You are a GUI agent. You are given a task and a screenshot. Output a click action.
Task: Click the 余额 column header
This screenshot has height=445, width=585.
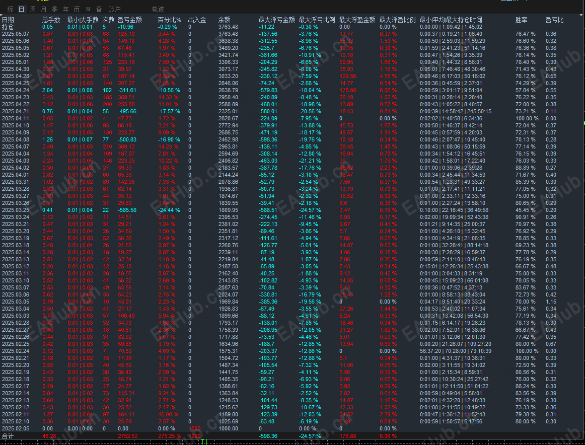(x=224, y=20)
